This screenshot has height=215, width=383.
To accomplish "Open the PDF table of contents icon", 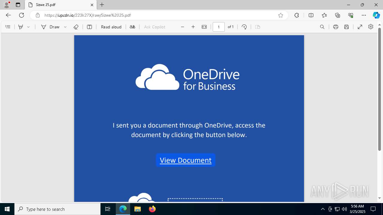I will [8, 27].
